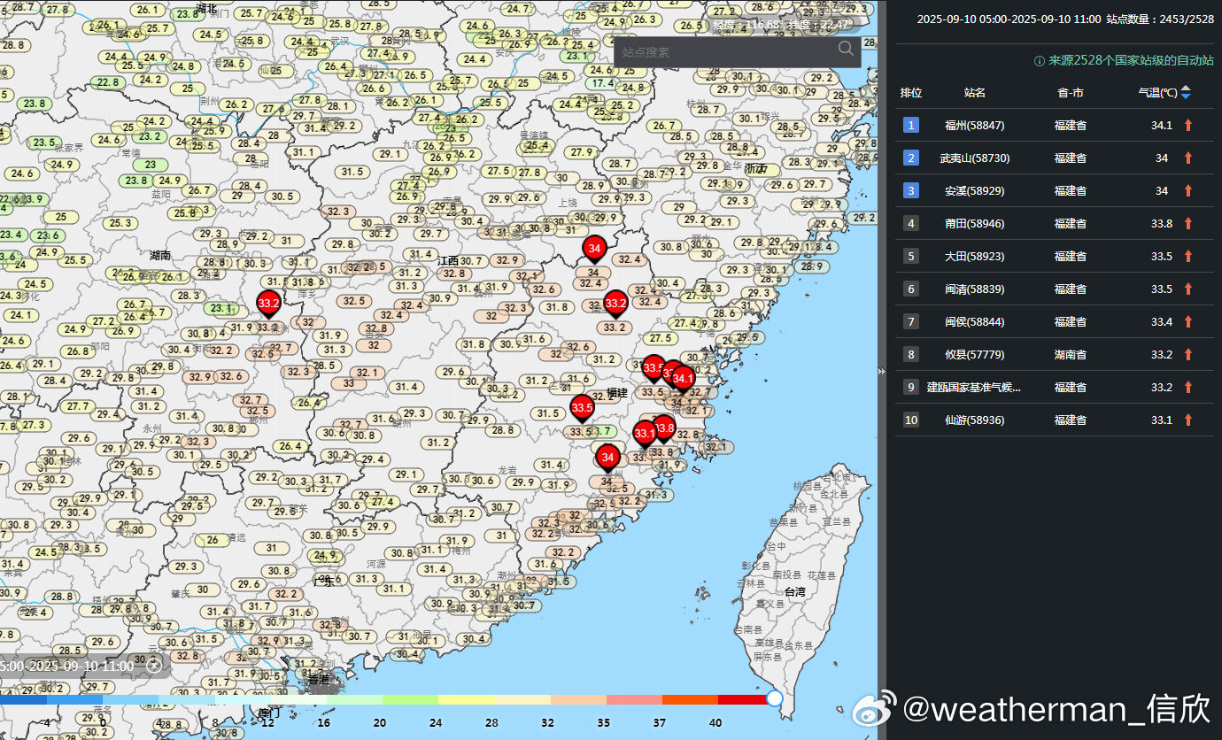Image resolution: width=1222 pixels, height=740 pixels.
Task: Open station 安溪(58929) from the list
Action: [x=975, y=190]
